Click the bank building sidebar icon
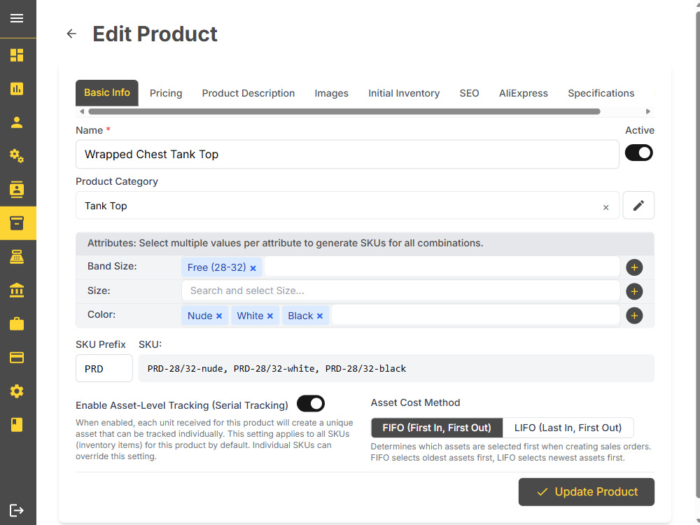 (17, 290)
